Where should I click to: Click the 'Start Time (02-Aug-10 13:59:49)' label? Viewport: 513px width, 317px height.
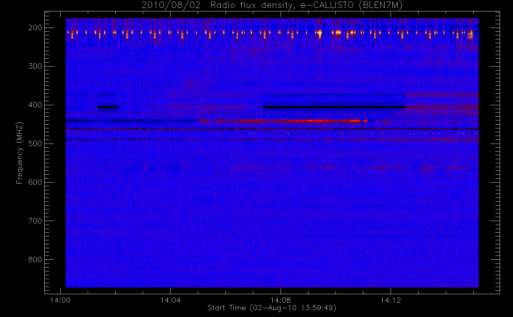coord(272,308)
